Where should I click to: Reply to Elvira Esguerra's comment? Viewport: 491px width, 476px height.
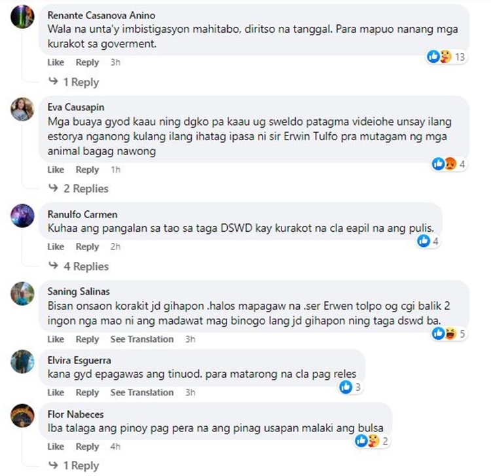coord(87,392)
